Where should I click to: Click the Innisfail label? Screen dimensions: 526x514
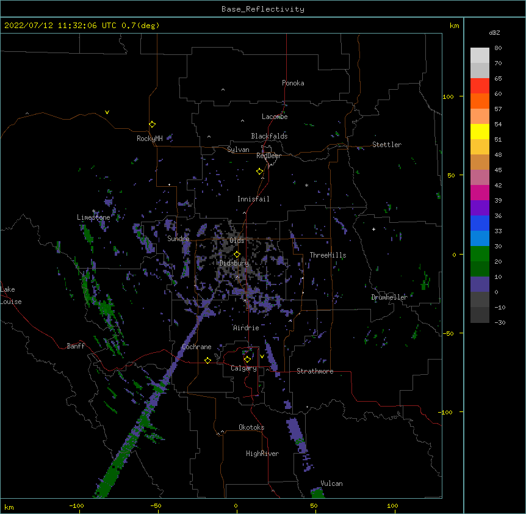pos(253,199)
